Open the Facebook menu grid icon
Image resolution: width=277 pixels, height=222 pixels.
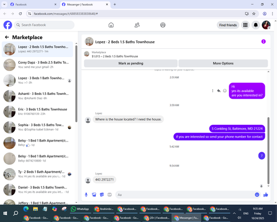click(245, 25)
